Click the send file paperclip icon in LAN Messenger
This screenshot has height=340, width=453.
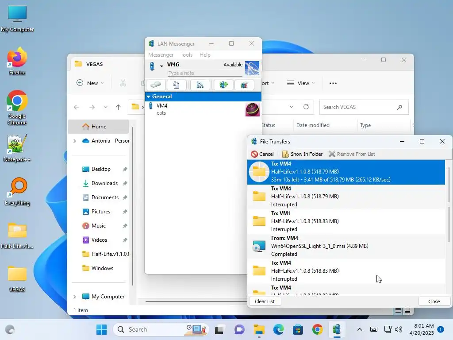click(176, 85)
